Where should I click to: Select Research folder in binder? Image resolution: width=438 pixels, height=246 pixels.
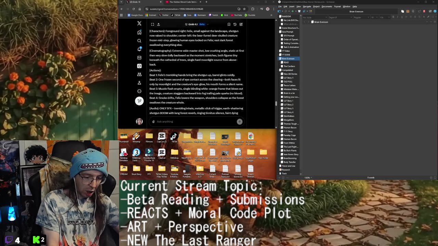(285, 170)
